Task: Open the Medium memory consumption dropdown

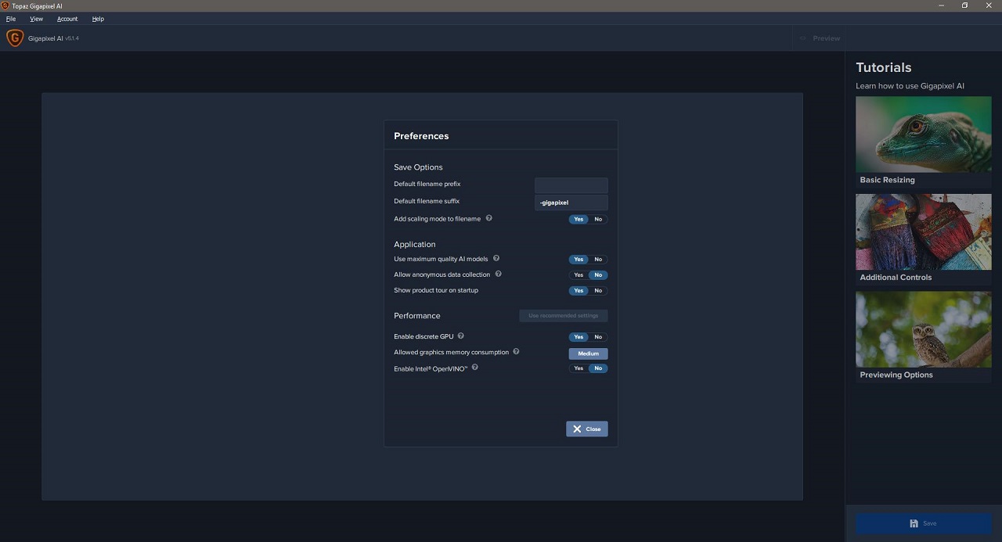Action: coord(588,354)
